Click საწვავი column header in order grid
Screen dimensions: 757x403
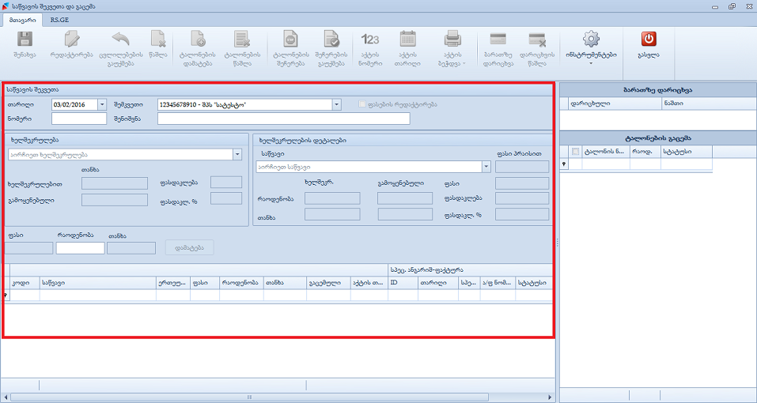tap(98, 282)
